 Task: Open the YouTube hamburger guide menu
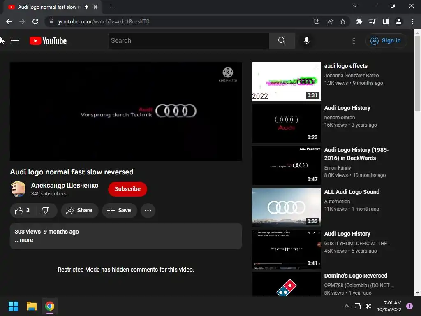(15, 41)
